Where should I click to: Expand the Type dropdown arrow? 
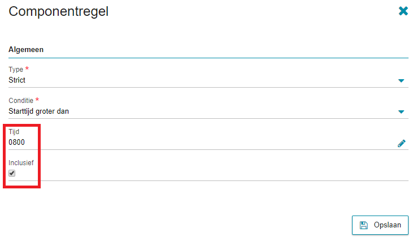click(x=401, y=80)
